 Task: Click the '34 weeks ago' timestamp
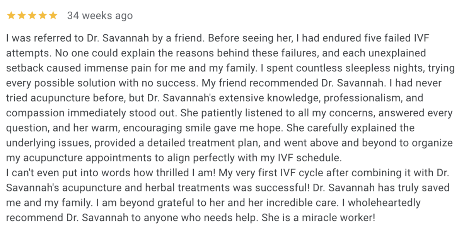click(100, 15)
